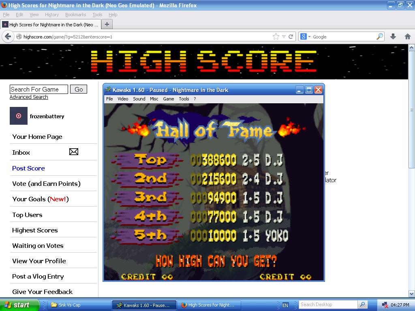Open the Waiting on Votes link
This screenshot has width=415, height=311.
click(x=38, y=246)
